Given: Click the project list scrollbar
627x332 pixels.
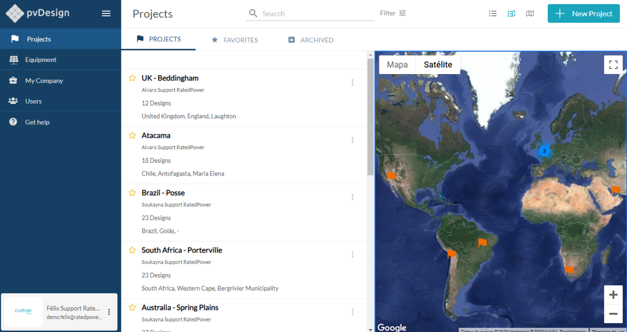Looking at the screenshot, I should [370, 116].
